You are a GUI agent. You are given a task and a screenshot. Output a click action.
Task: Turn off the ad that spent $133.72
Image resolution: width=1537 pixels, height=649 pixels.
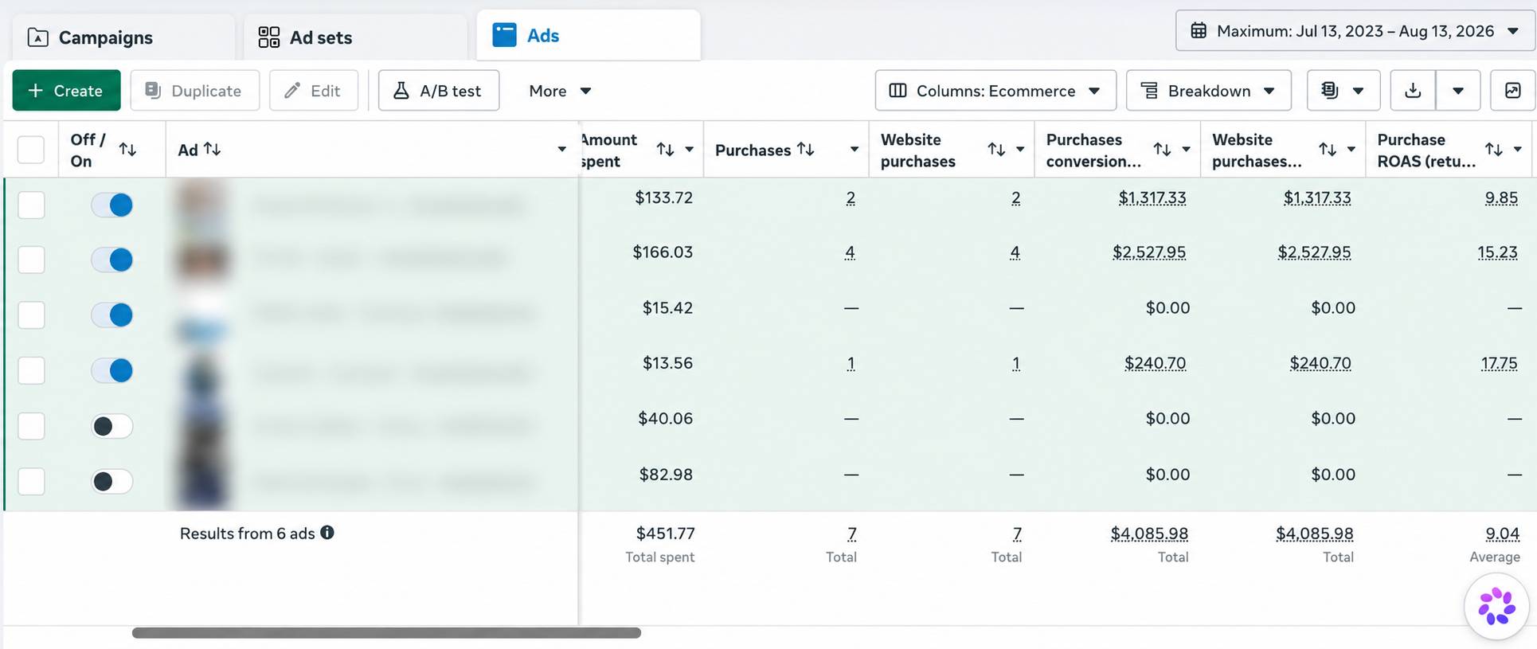tap(111, 205)
